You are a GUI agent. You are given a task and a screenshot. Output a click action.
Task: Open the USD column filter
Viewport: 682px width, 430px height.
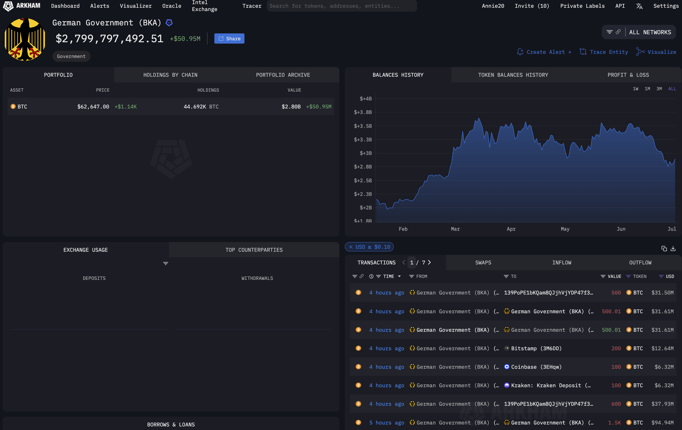pyautogui.click(x=661, y=276)
